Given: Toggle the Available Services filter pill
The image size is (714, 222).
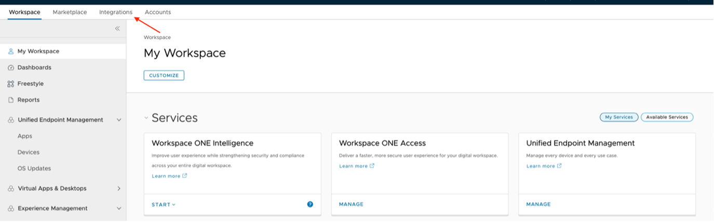Looking at the screenshot, I should coord(667,117).
